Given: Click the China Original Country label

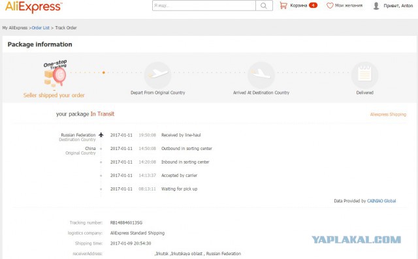Looking at the screenshot, I should point(80,151).
